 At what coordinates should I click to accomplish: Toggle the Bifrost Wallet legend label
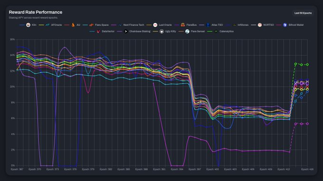point(296,25)
